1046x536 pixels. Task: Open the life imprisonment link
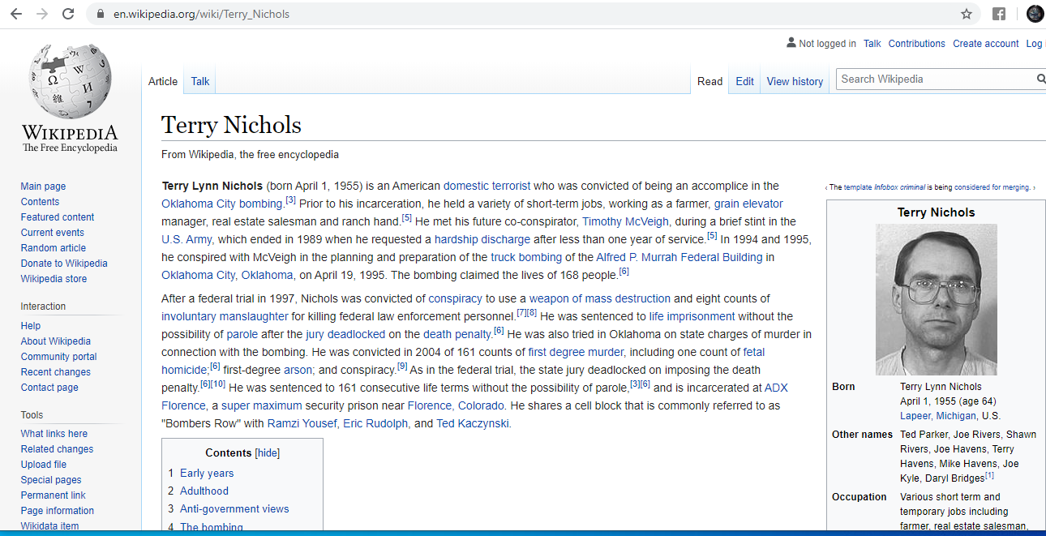[x=692, y=316]
